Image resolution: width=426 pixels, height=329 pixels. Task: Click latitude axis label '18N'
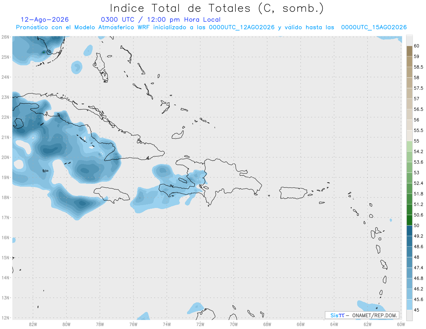coord(5,197)
